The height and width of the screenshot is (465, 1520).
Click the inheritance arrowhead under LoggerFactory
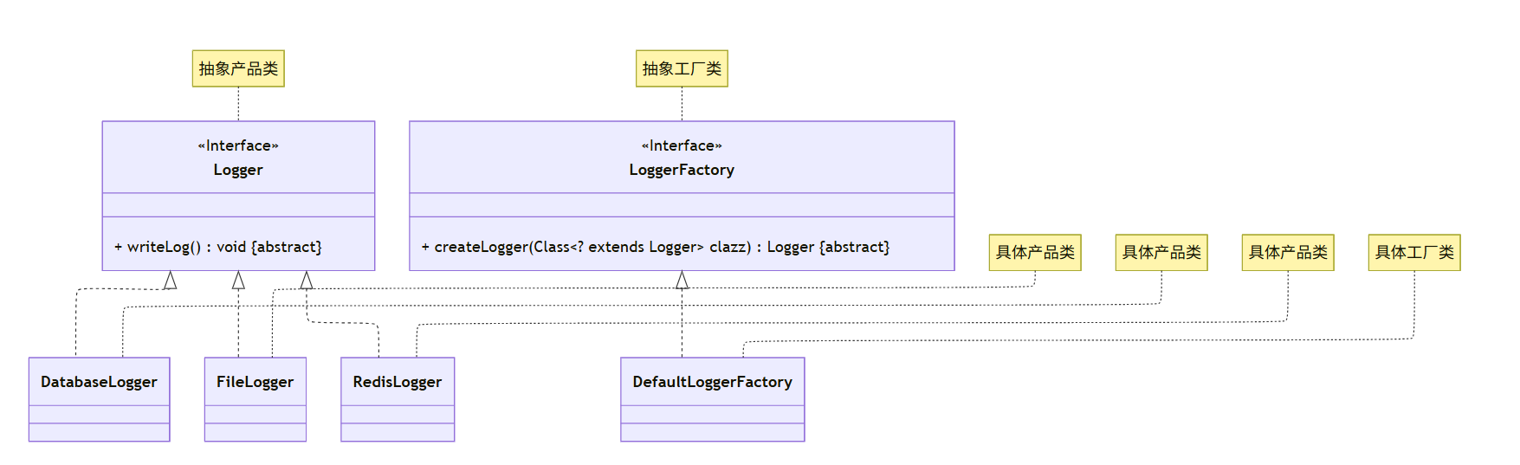[682, 280]
